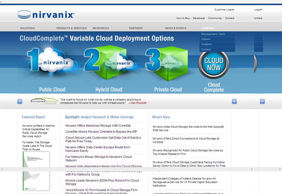Image resolution: width=282 pixels, height=194 pixels.
Task: Open Nirvanix Offers Direct Connections at CoreSite
Action: [x=186, y=140]
